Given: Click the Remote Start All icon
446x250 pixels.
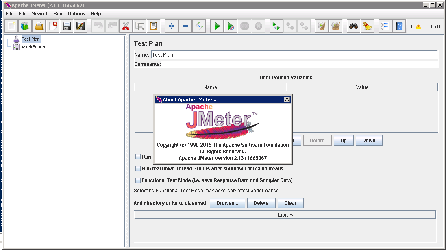Looking at the screenshot, I should pos(276,26).
